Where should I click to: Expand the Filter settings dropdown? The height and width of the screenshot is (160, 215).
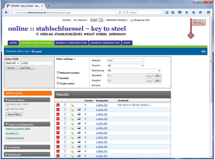66,59
